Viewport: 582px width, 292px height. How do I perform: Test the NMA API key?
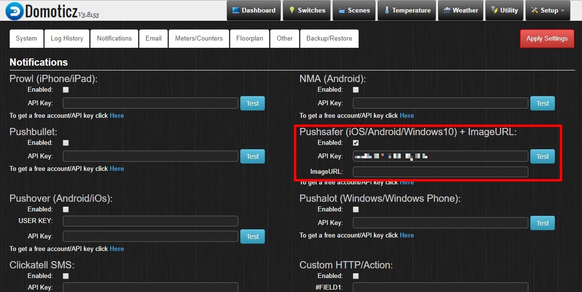542,103
